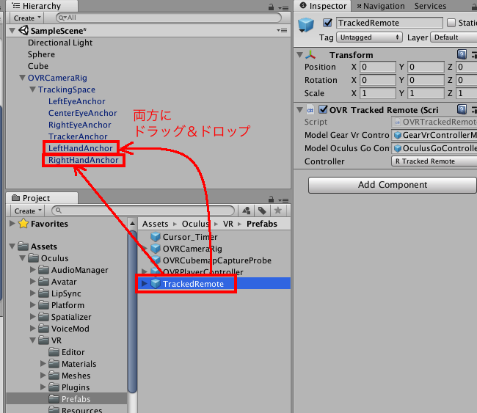Click the VR breadcrumb in the path
477x413 pixels.
click(227, 224)
